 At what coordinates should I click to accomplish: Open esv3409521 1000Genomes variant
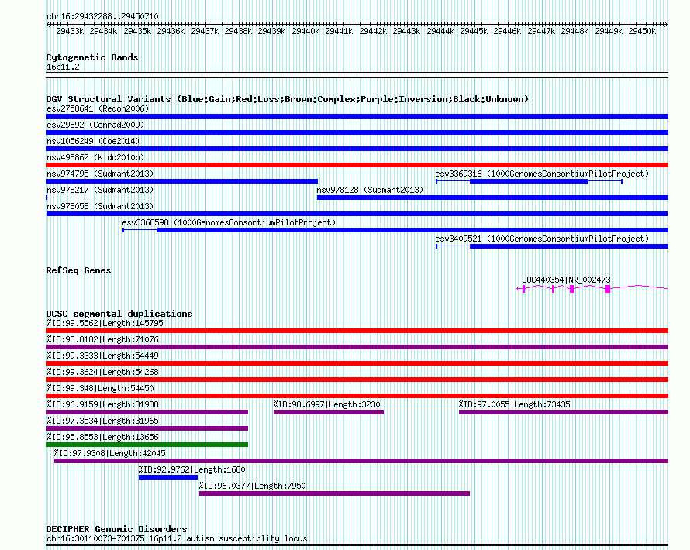(x=552, y=246)
